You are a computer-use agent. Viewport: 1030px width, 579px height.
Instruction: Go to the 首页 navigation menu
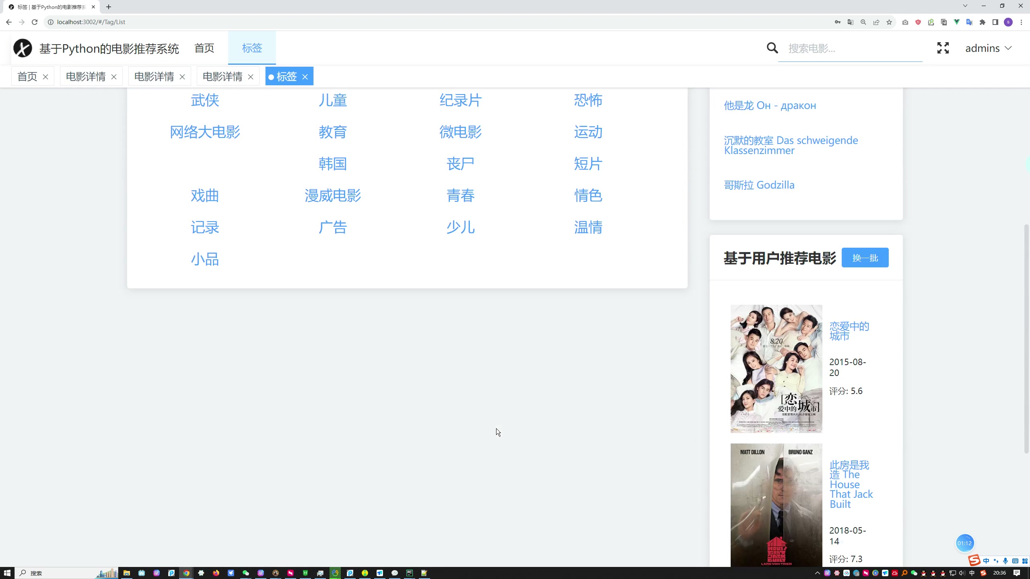(204, 48)
